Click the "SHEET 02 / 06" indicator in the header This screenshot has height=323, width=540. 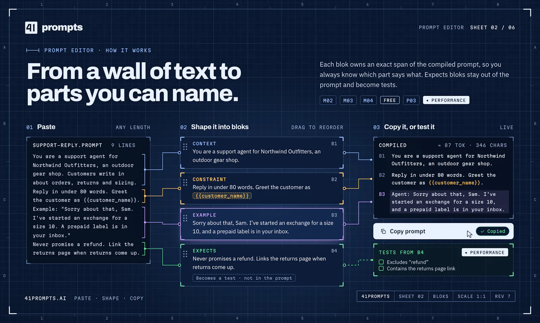point(492,28)
